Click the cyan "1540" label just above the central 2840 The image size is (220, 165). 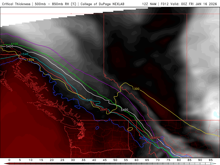click(x=89, y=100)
